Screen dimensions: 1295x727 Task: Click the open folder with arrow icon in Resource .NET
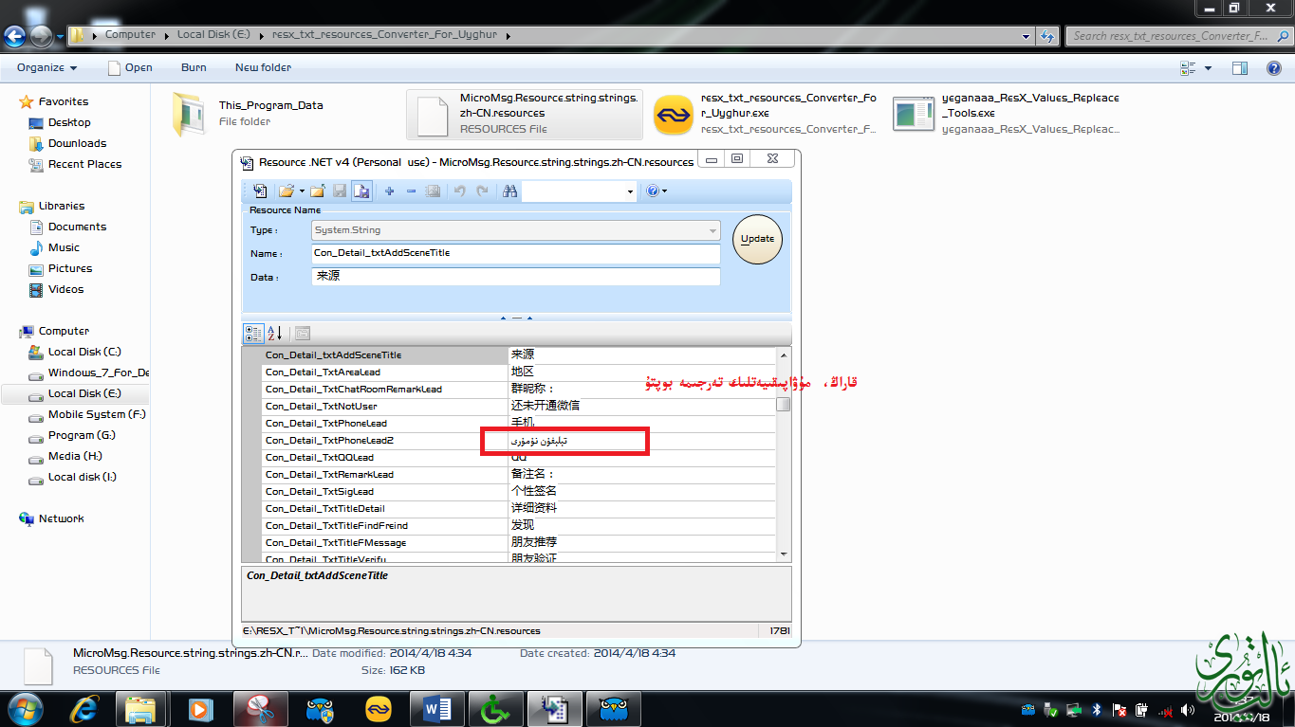coord(318,191)
